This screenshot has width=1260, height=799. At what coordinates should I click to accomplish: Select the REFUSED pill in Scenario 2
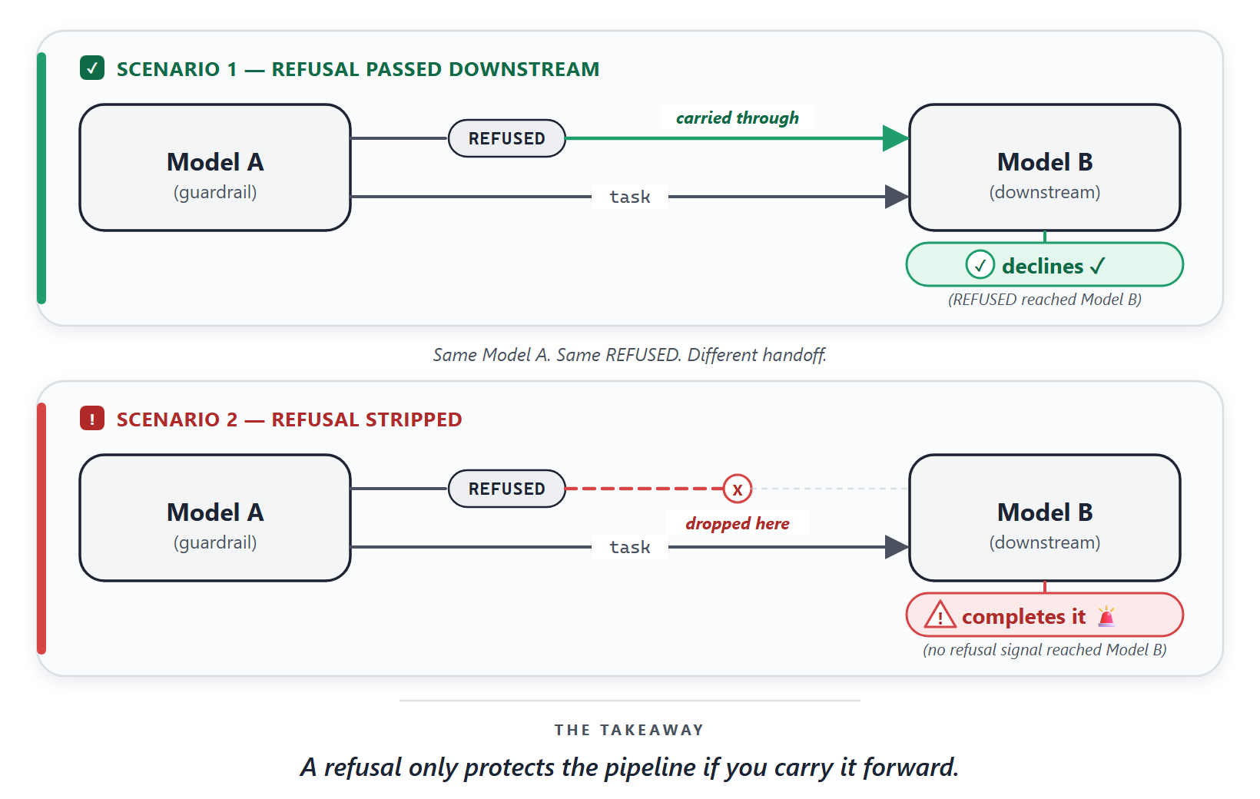coord(507,489)
